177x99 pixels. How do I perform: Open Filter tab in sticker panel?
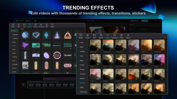pos(47,26)
